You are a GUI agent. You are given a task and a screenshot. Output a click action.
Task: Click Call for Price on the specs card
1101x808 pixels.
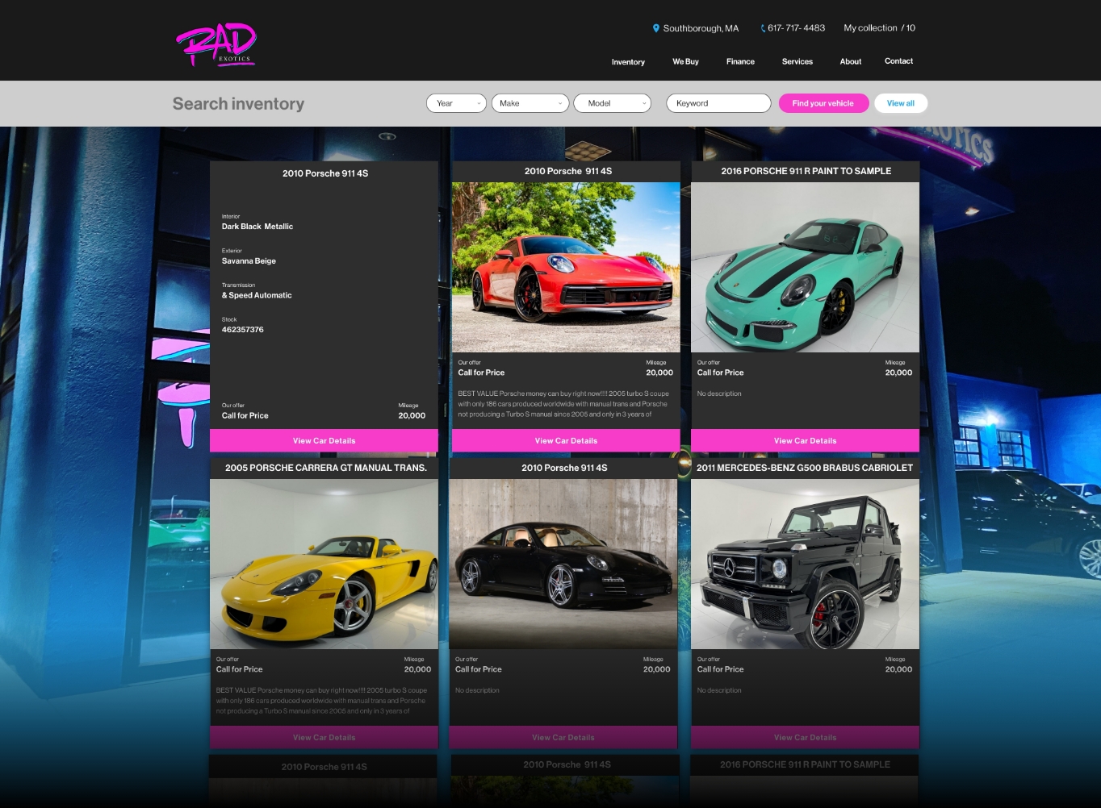(x=245, y=415)
